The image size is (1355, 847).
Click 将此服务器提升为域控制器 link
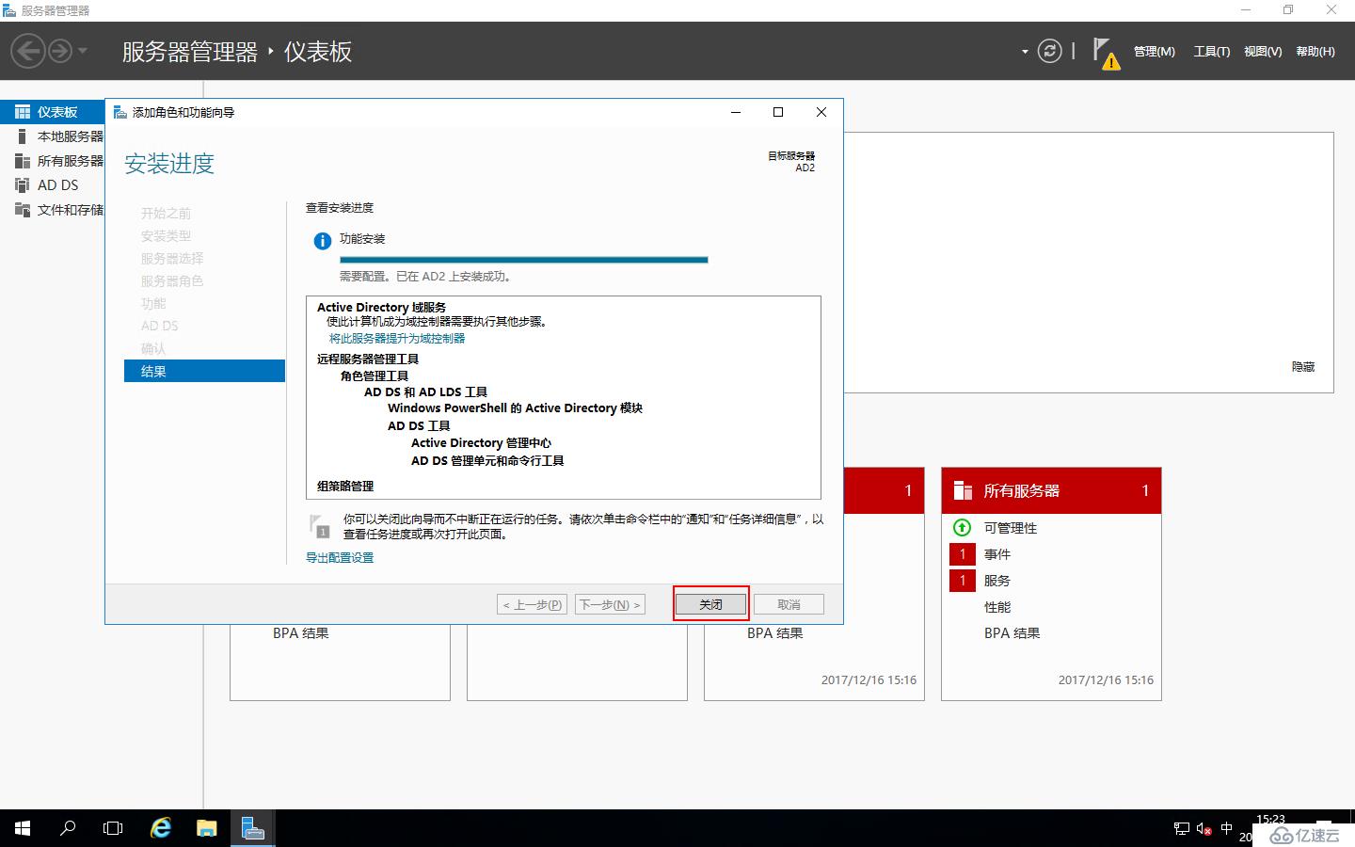(397, 338)
